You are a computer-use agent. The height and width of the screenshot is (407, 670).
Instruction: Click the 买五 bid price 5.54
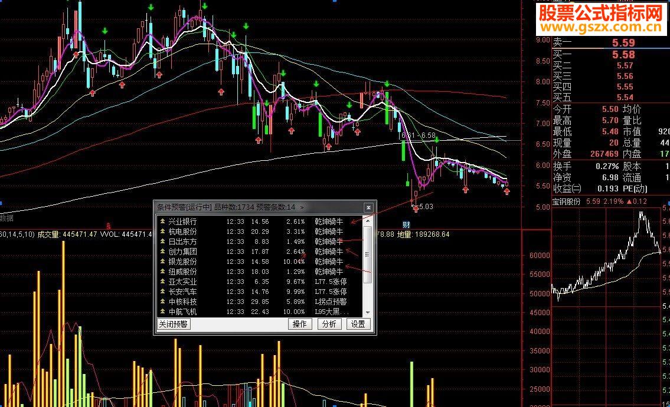click(625, 98)
